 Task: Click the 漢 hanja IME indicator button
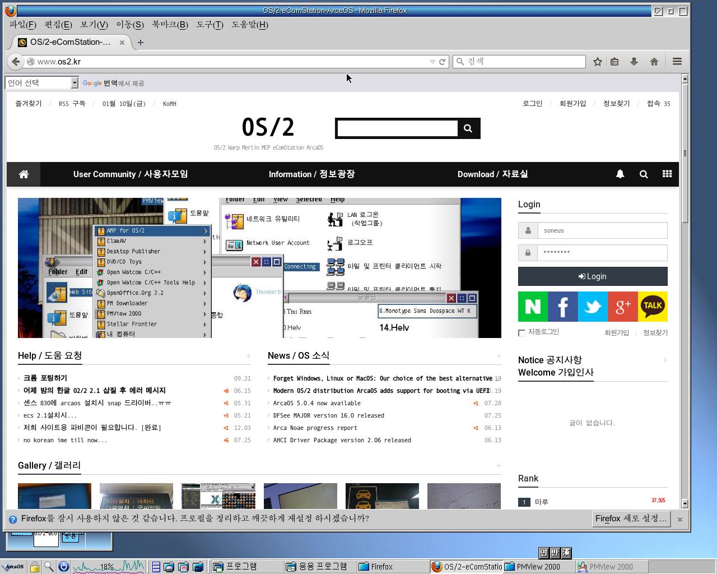pyautogui.click(x=566, y=553)
